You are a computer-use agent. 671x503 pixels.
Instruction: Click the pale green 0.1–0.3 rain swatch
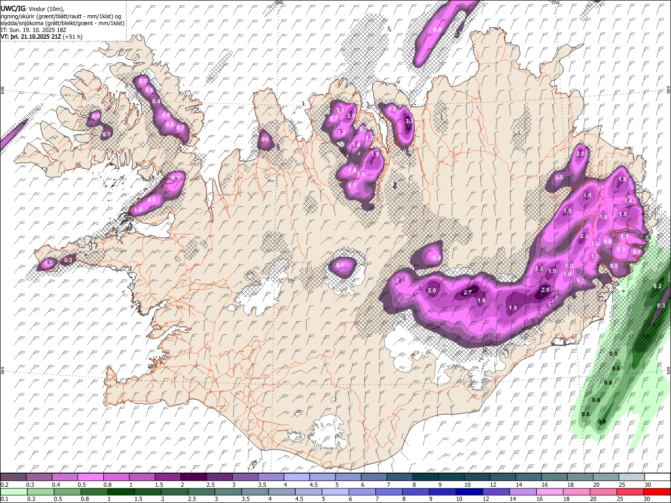14,492
